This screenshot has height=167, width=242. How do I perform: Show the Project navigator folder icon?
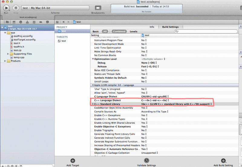click(7, 22)
